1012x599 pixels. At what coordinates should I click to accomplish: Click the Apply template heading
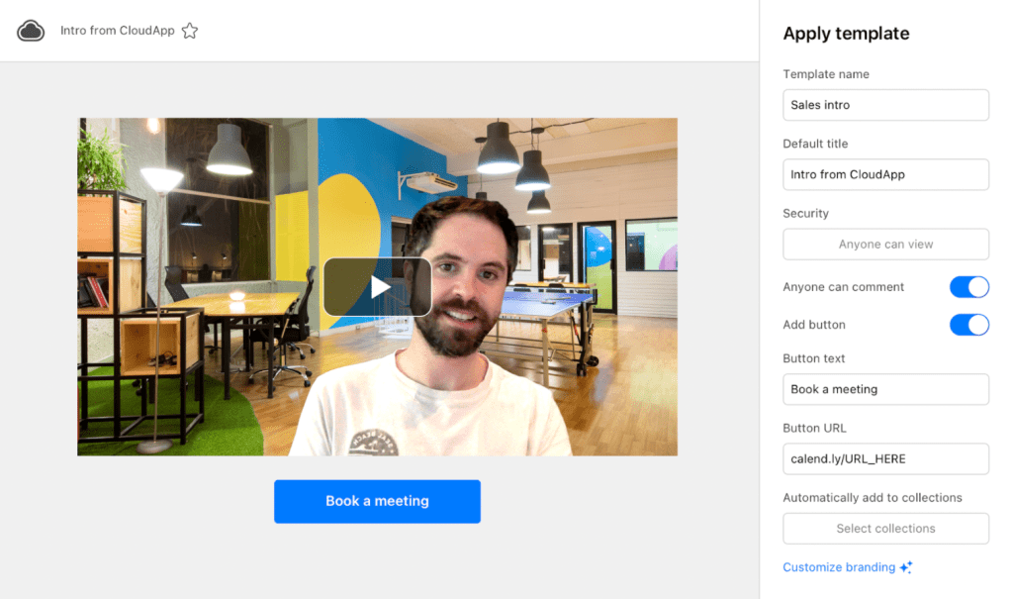point(846,34)
